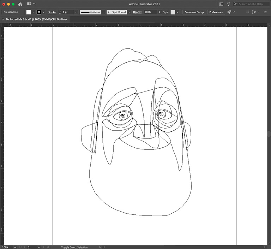This screenshot has width=271, height=249.
Task: Go to next artboard button
Action: pos(44,247)
